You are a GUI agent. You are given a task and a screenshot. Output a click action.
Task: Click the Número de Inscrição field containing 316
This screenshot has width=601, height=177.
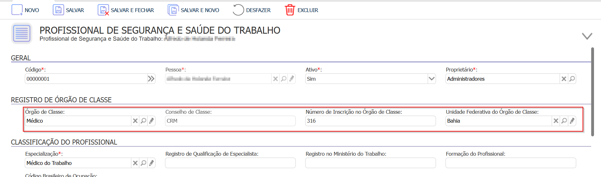(x=370, y=121)
